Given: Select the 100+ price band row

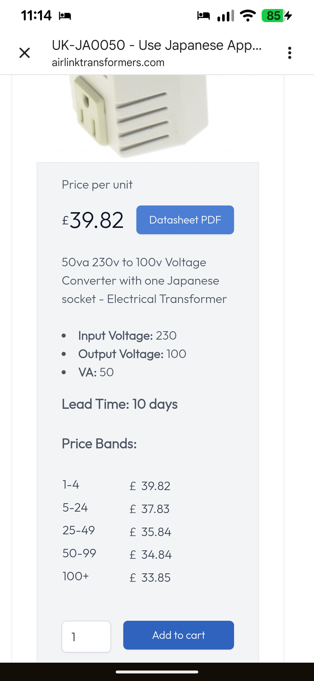Looking at the screenshot, I should pyautogui.click(x=116, y=577).
